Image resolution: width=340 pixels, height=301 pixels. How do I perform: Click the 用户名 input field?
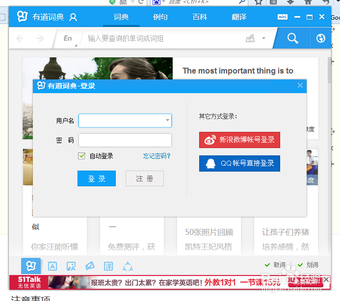click(125, 121)
